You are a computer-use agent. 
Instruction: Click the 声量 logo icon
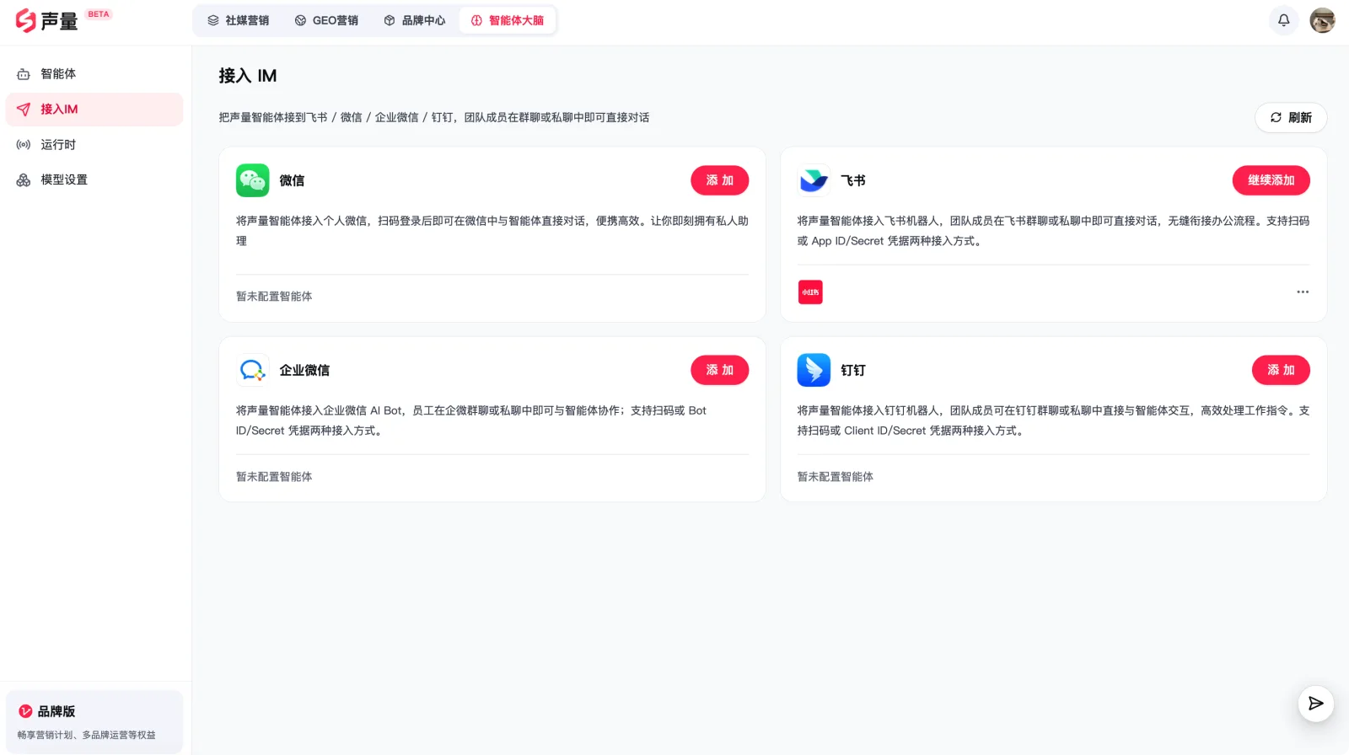26,20
